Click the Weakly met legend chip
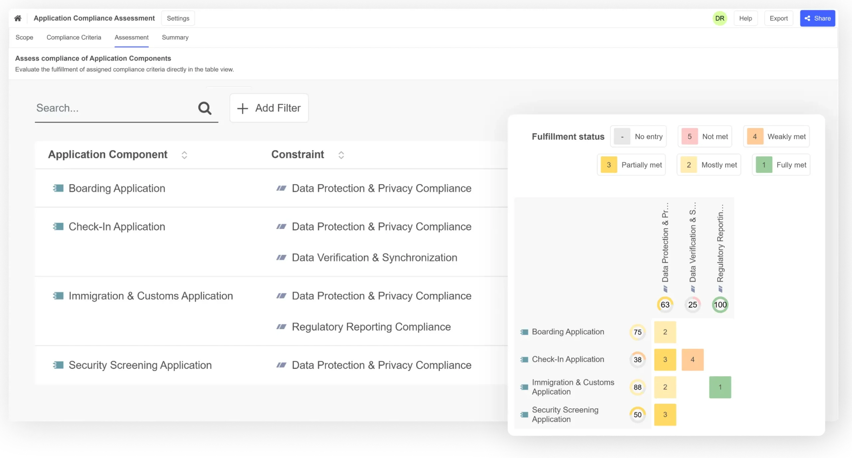The image size is (852, 458). point(776,136)
